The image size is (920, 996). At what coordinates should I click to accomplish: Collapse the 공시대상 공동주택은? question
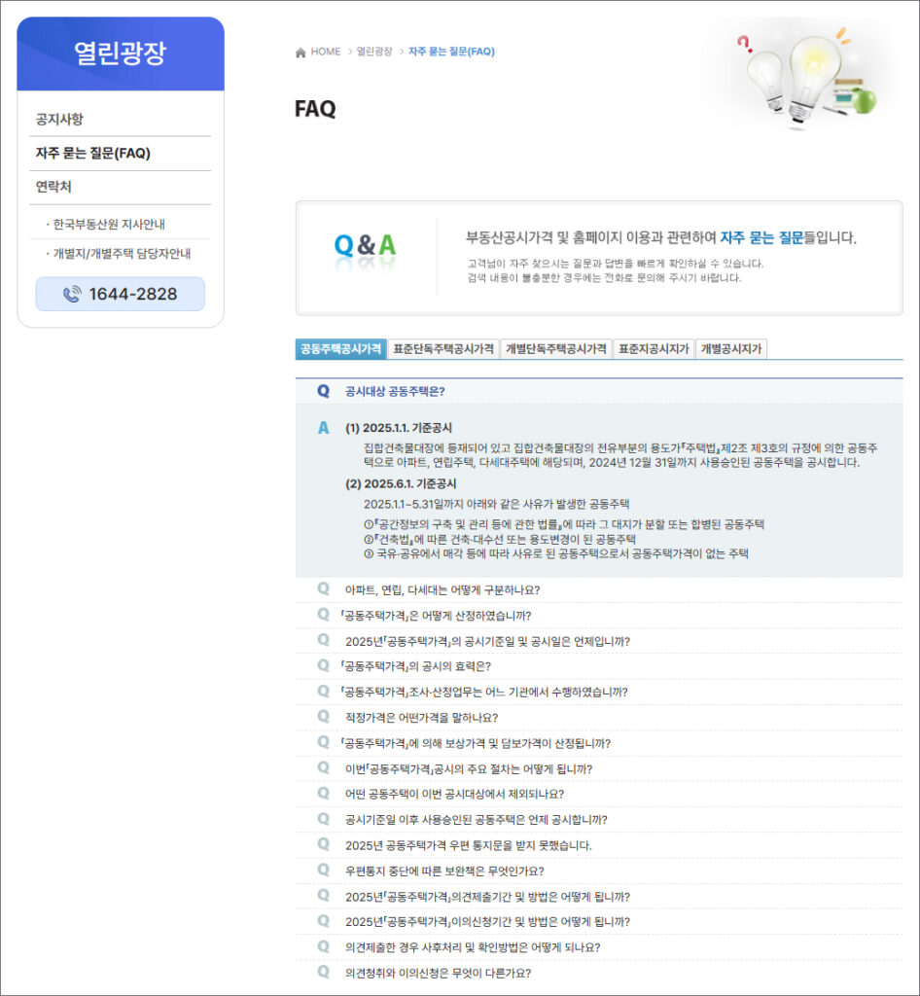[395, 391]
